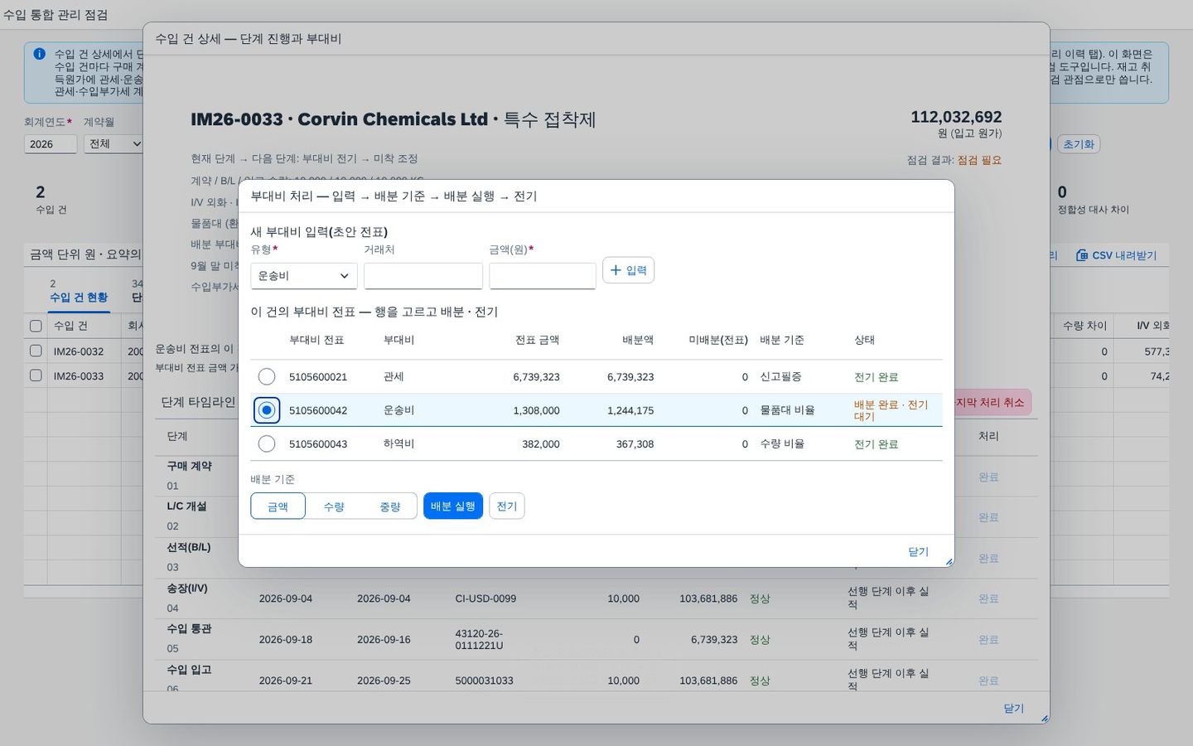1193x746 pixels.
Task: Click the 배분 완료 · 전기 대기 status
Action: tap(891, 410)
